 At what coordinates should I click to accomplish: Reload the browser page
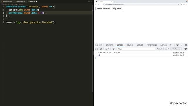pyautogui.click(x=100, y=4)
